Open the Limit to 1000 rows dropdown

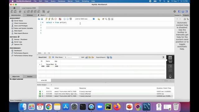pyautogui.click(x=85, y=19)
